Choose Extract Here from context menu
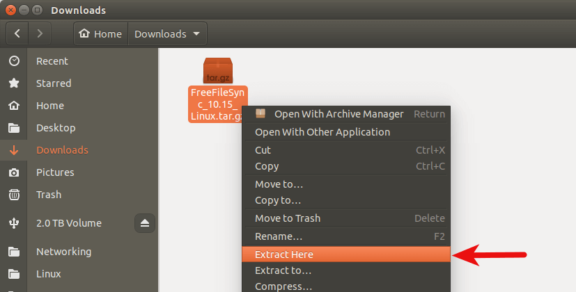 point(284,254)
